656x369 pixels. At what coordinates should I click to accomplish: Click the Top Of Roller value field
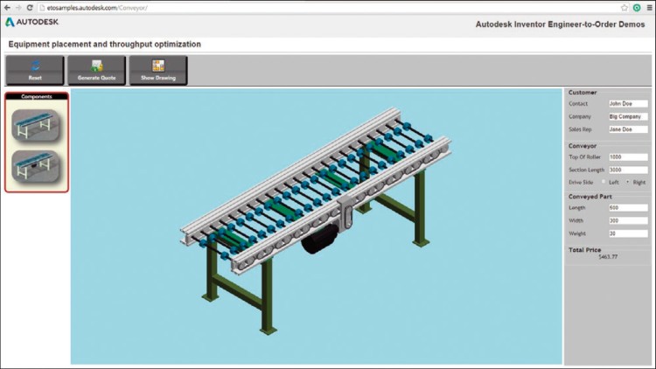coord(628,157)
